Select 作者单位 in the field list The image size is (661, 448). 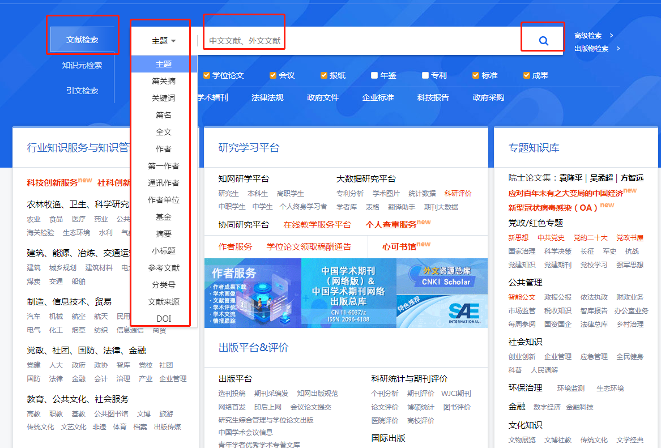[164, 200]
